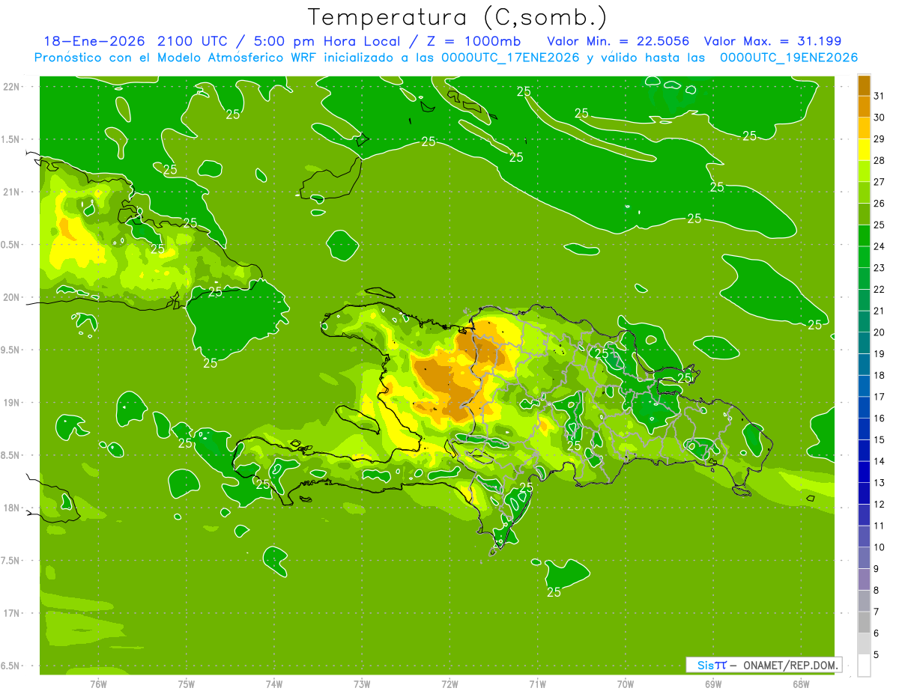The height and width of the screenshot is (694, 899).
Task: Click the 73W longitude label
Action: click(362, 684)
